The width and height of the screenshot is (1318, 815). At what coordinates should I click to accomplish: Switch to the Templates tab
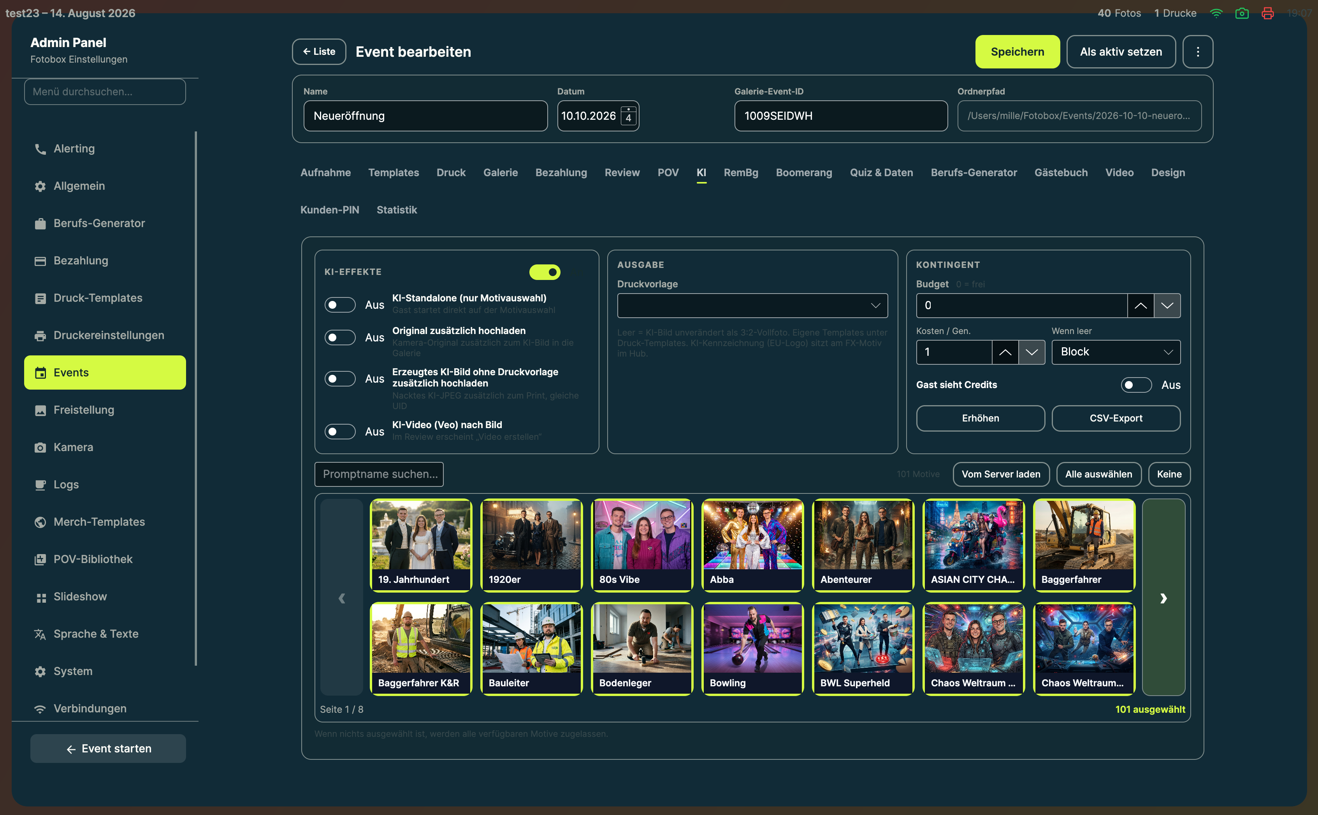(x=393, y=173)
